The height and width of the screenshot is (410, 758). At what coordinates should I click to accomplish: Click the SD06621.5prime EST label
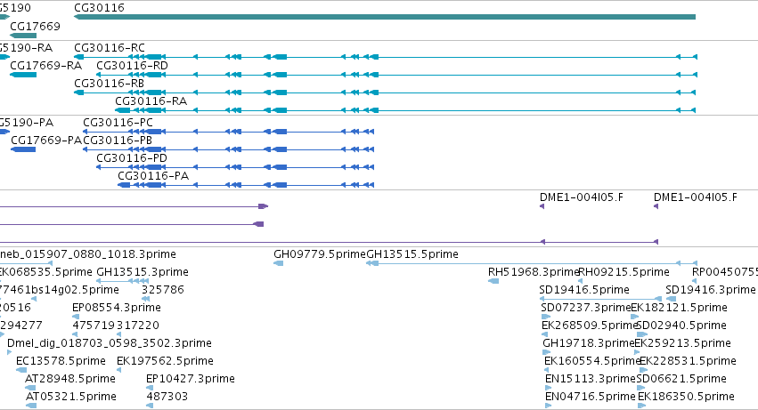click(x=681, y=380)
